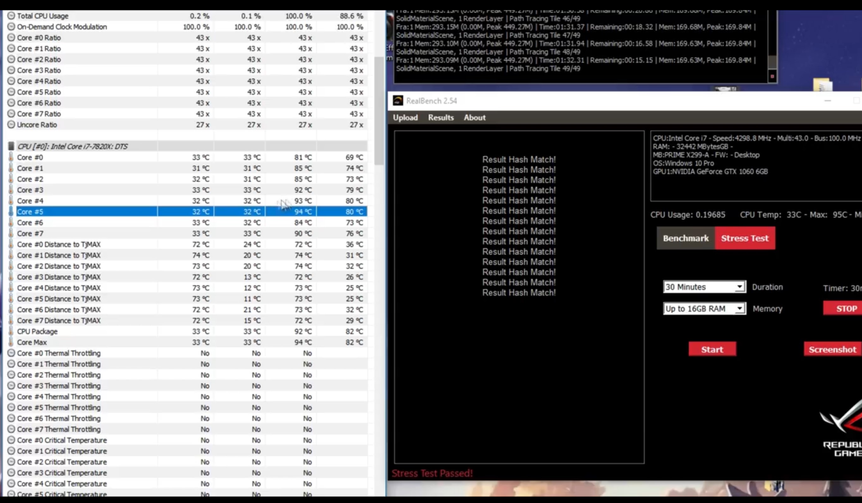862x503 pixels.
Task: Click the thermometer icon beside CPU Package
Action: (x=11, y=331)
